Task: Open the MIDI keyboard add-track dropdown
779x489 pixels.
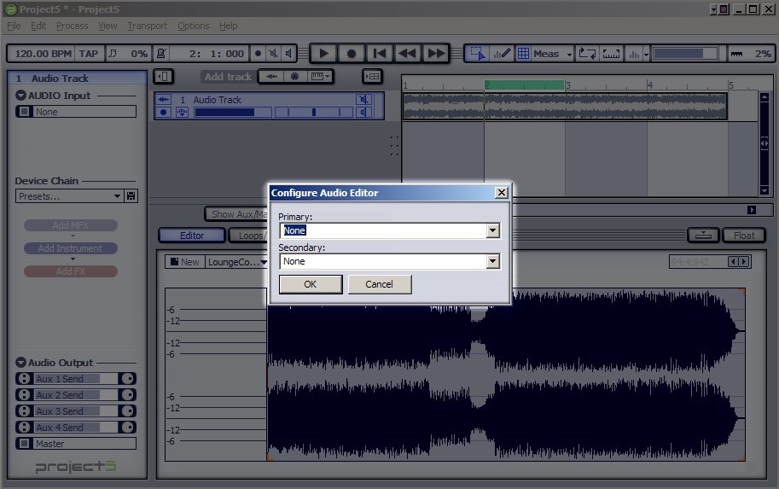Action: (319, 77)
